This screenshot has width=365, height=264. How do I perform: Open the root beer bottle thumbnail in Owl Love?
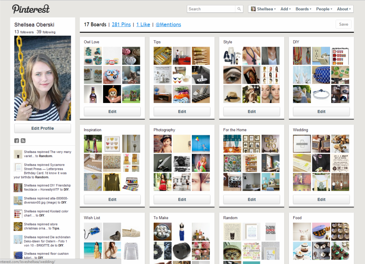(93, 94)
